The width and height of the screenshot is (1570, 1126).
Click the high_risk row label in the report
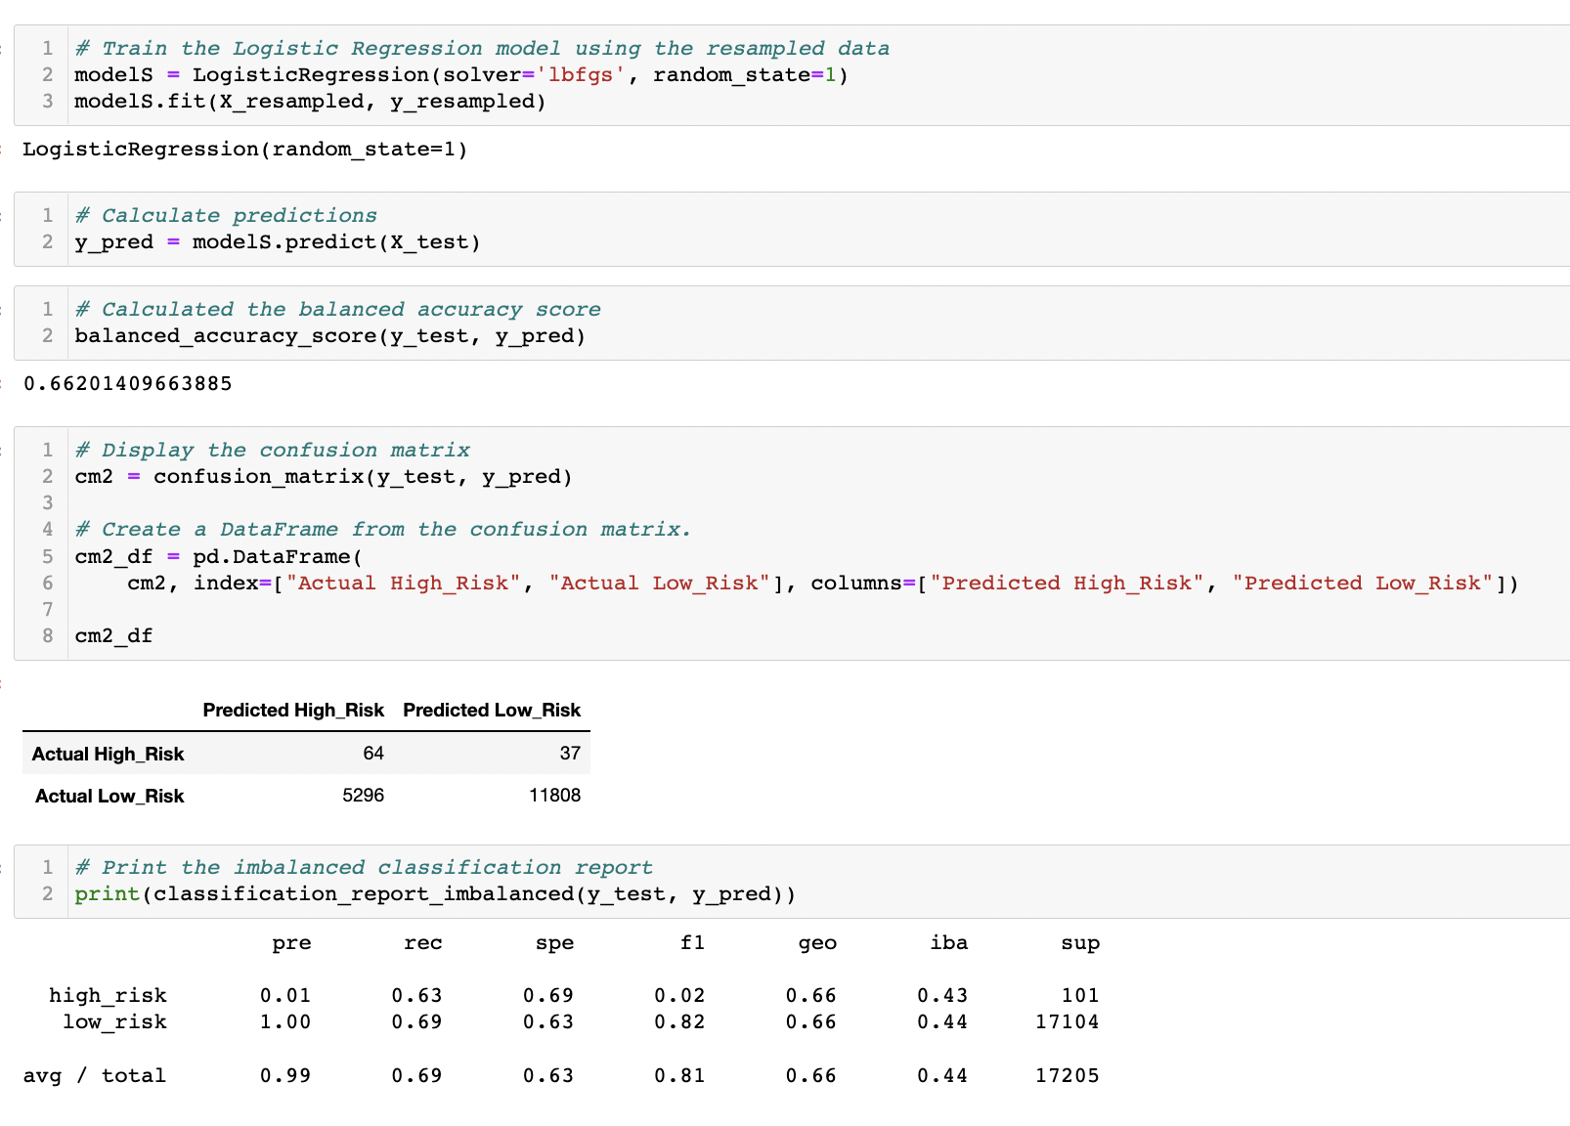tap(108, 996)
